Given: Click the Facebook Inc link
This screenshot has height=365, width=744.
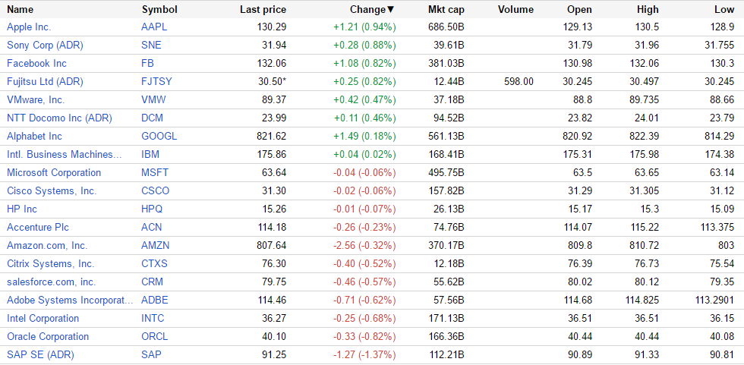Looking at the screenshot, I should pyautogui.click(x=36, y=64).
